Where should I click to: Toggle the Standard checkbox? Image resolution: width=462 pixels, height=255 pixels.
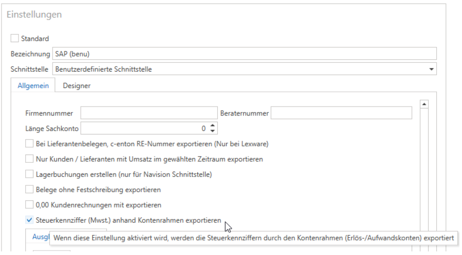click(x=14, y=39)
